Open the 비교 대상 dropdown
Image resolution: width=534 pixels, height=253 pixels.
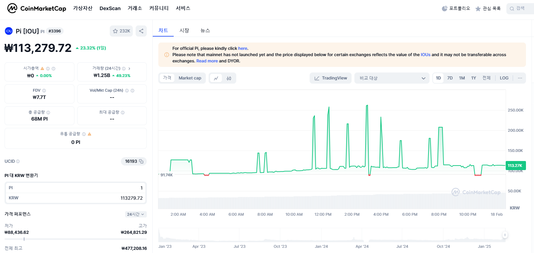(x=392, y=78)
